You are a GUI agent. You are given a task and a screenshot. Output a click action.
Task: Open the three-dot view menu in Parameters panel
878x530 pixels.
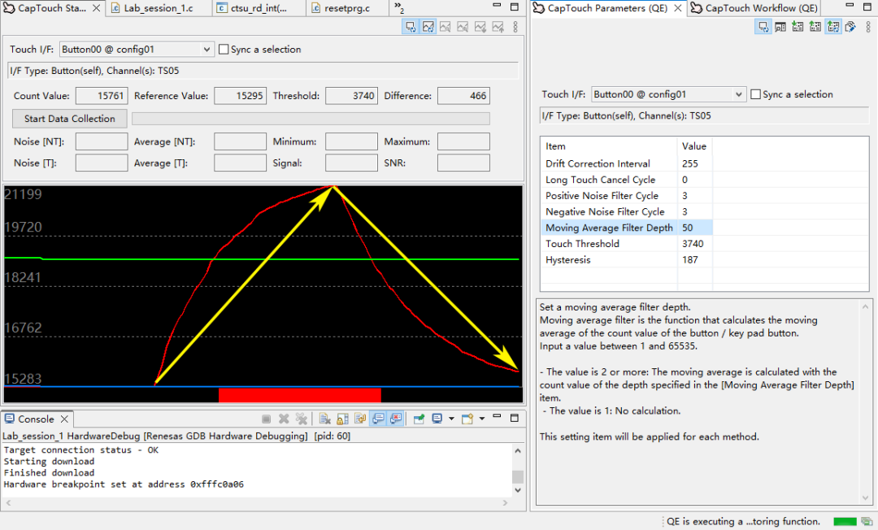pyautogui.click(x=869, y=27)
